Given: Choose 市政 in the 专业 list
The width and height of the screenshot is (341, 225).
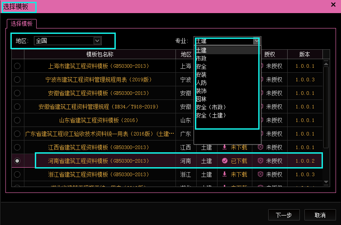Looking at the screenshot, I should [227, 58].
